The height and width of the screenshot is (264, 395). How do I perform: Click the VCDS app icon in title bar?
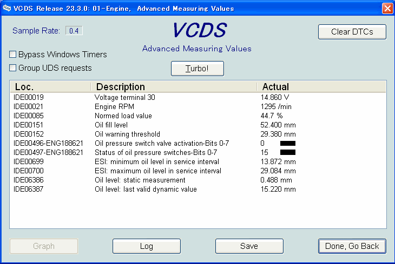[x=7, y=8]
